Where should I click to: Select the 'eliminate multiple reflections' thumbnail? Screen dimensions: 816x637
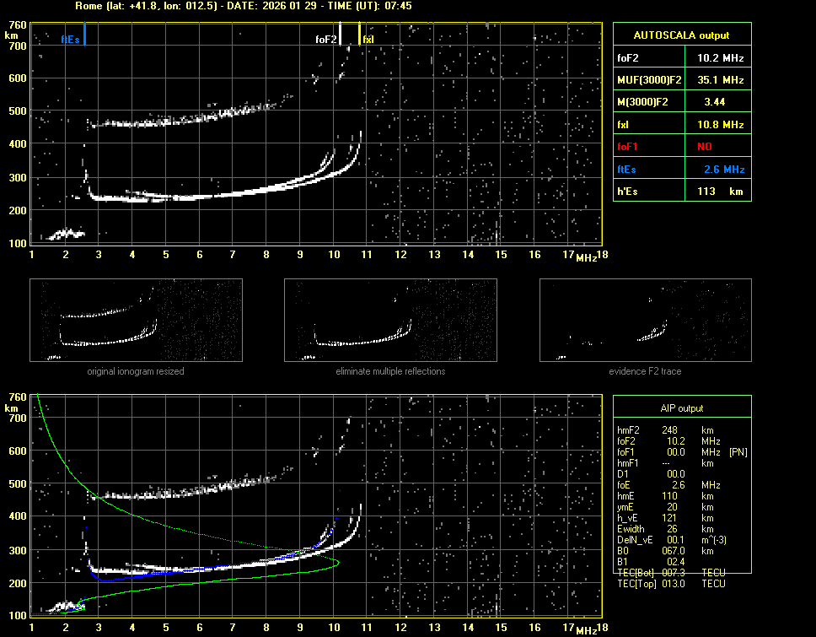(390, 321)
